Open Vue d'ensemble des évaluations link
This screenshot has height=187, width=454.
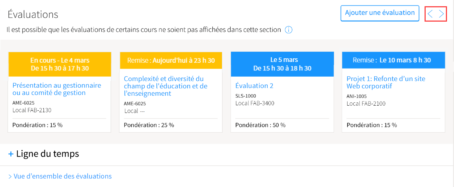tap(60, 176)
